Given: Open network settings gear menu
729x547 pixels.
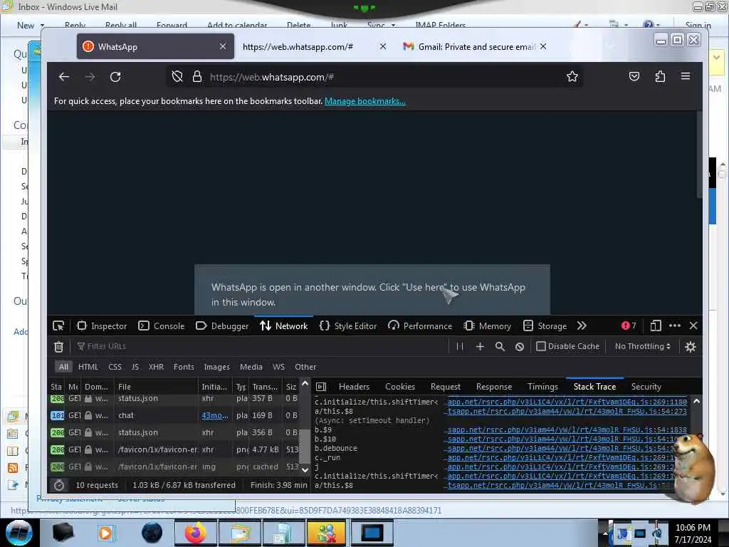Looking at the screenshot, I should tap(691, 347).
